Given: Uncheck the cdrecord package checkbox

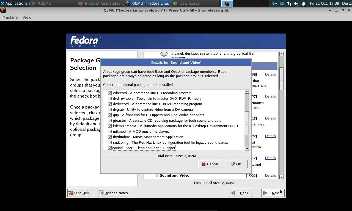Looking at the screenshot, I should tap(110, 93).
